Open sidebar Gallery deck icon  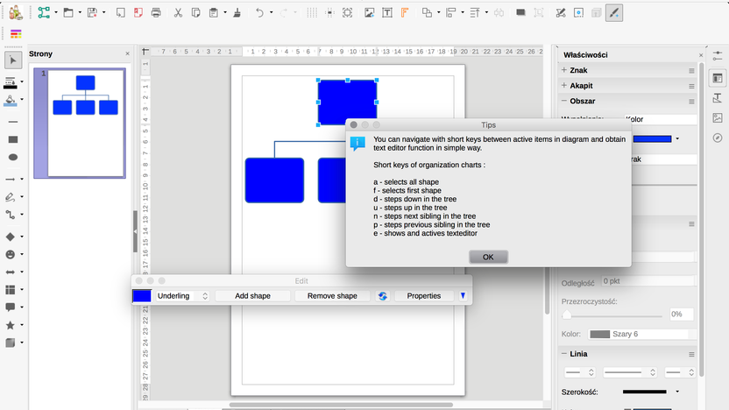pyautogui.click(x=718, y=118)
